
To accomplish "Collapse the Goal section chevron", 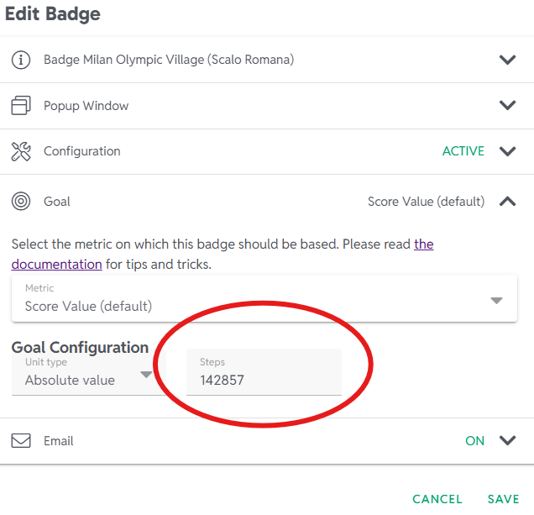I will coord(507,202).
